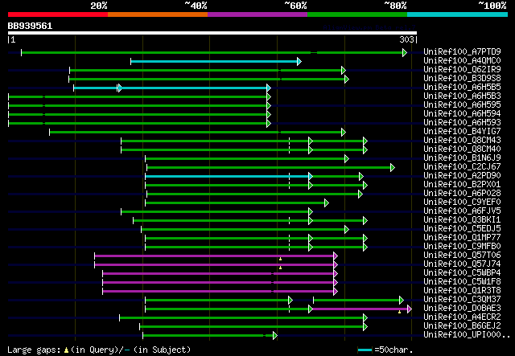
Task: Open hit UniRef100_Q3BKI1
Action: 462,220
